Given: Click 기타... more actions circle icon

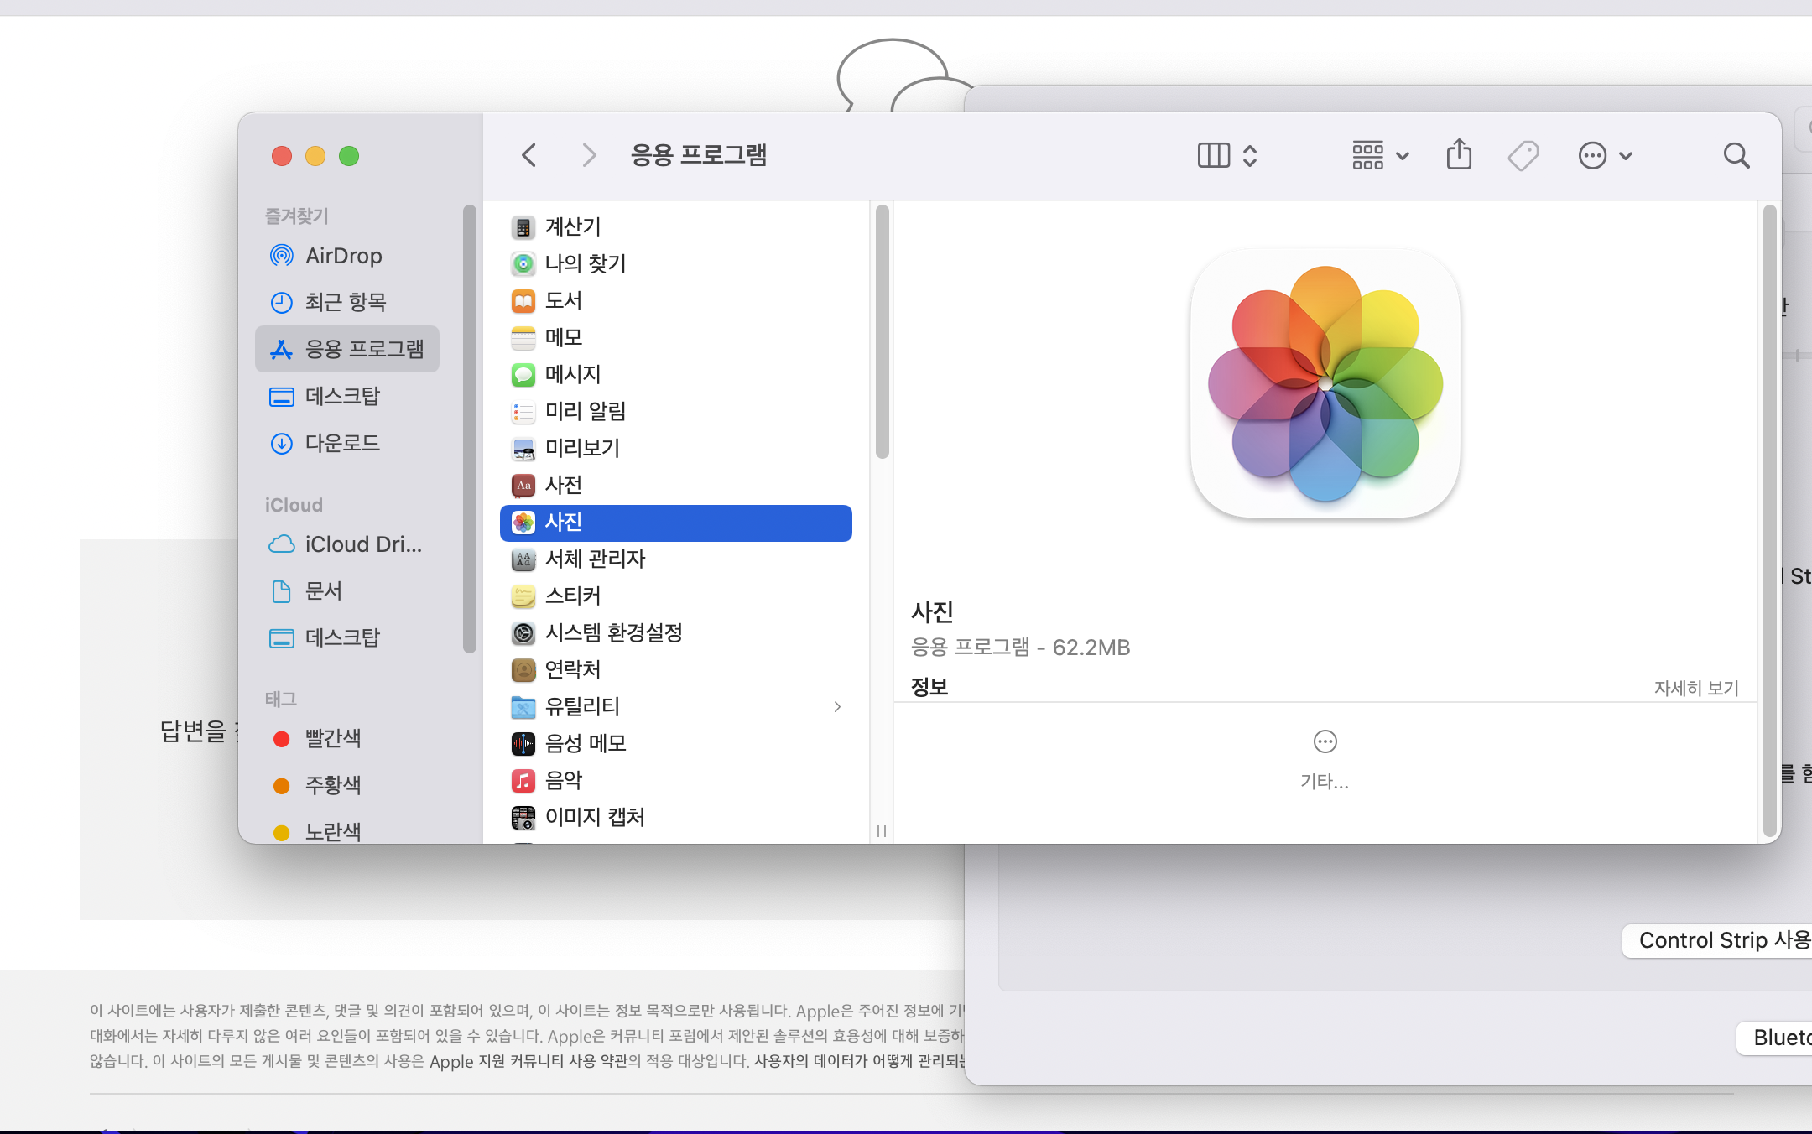Looking at the screenshot, I should pyautogui.click(x=1325, y=742).
